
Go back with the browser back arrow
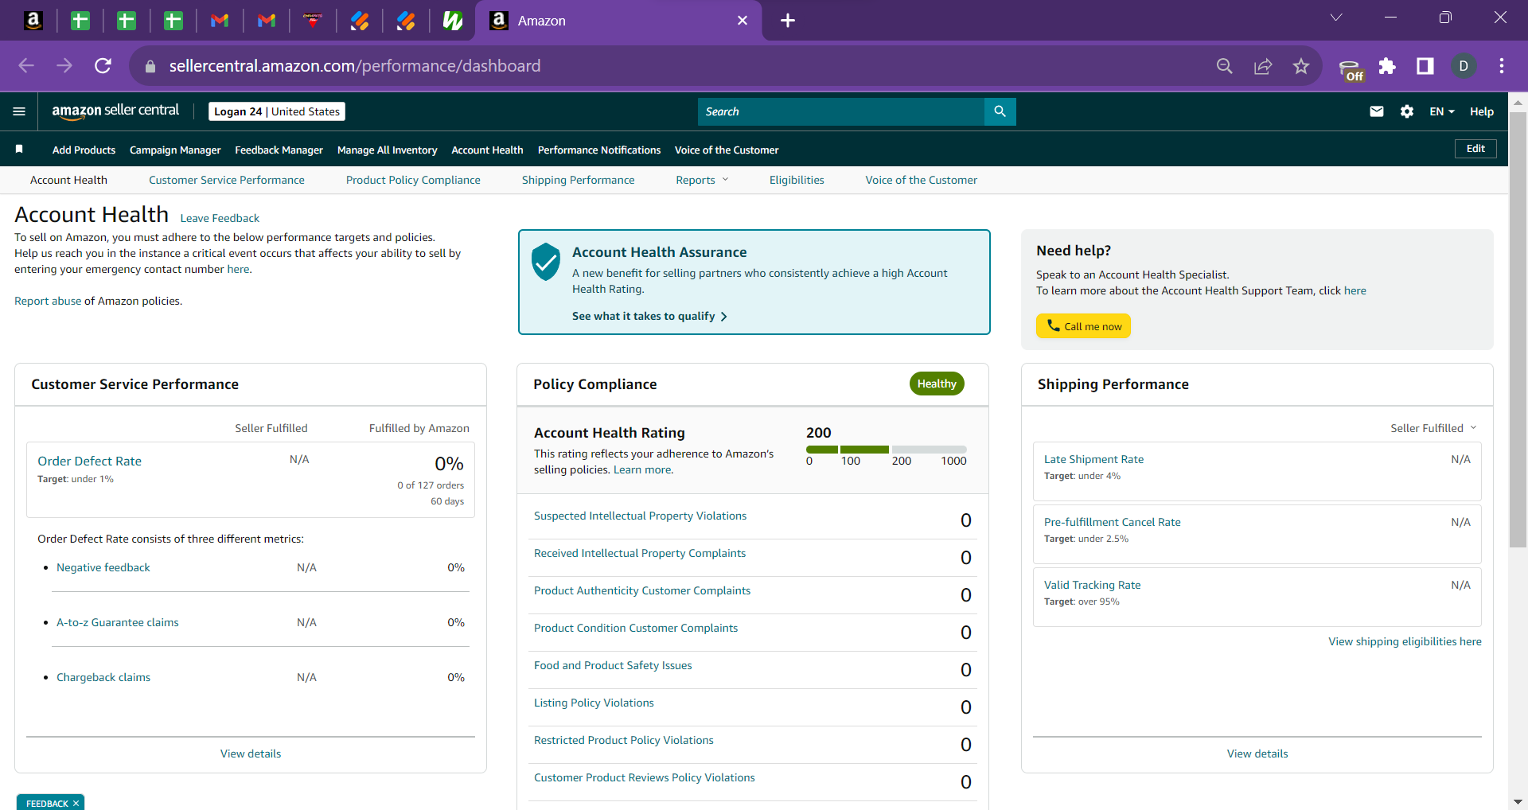(26, 66)
